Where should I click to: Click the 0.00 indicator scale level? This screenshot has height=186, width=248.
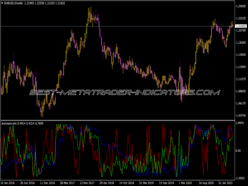coord(239,150)
